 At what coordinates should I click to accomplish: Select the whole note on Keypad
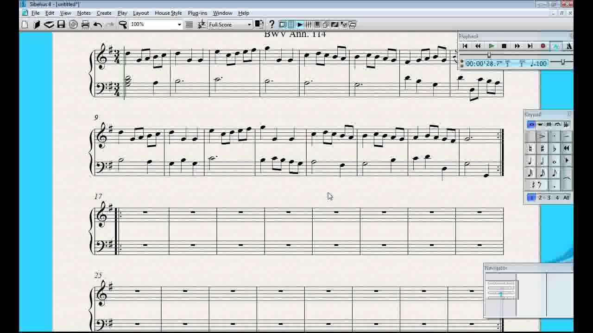coord(555,161)
